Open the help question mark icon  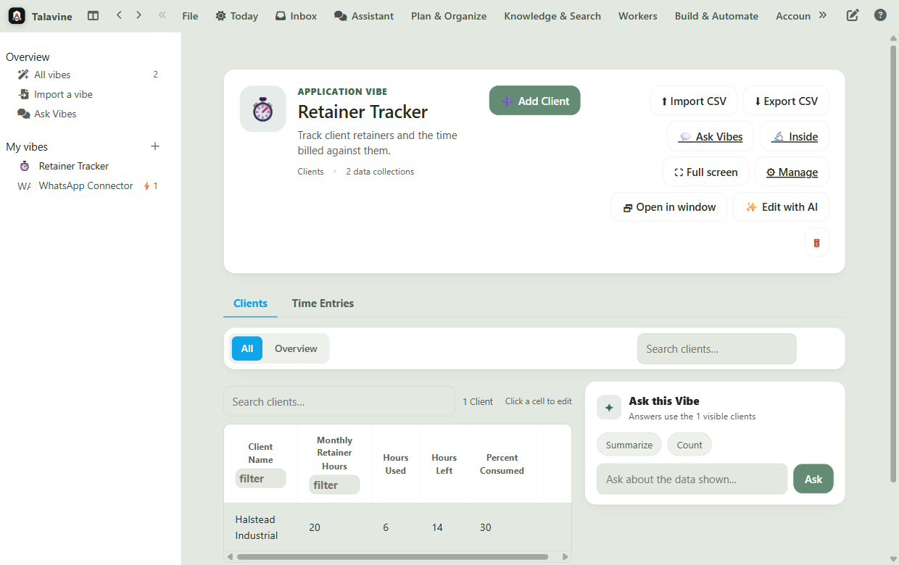880,15
